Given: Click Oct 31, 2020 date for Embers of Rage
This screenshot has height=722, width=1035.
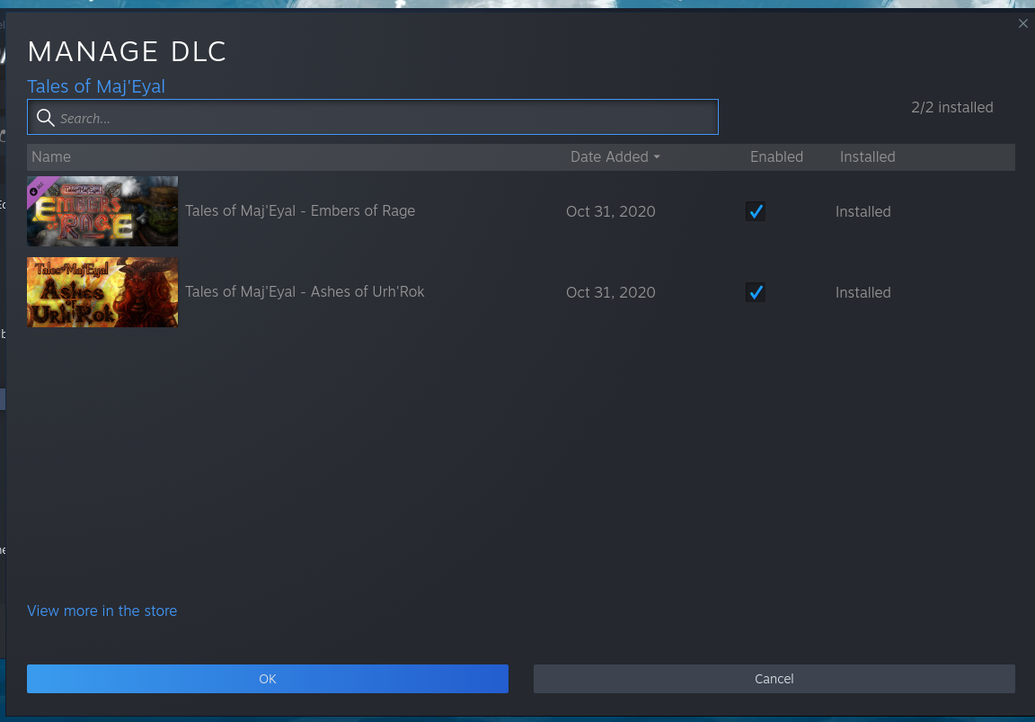Looking at the screenshot, I should tap(611, 211).
